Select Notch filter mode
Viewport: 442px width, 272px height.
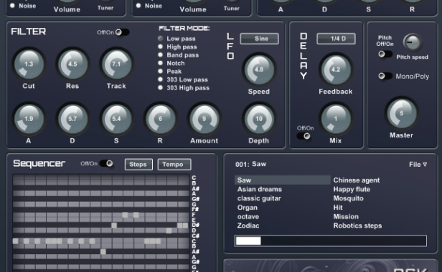click(161, 63)
